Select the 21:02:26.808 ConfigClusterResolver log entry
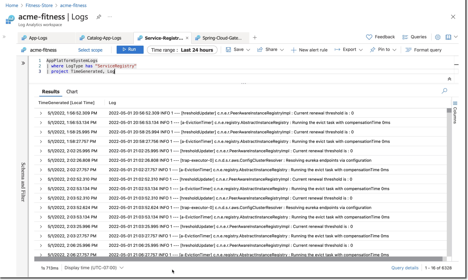The image size is (468, 280). point(240,160)
